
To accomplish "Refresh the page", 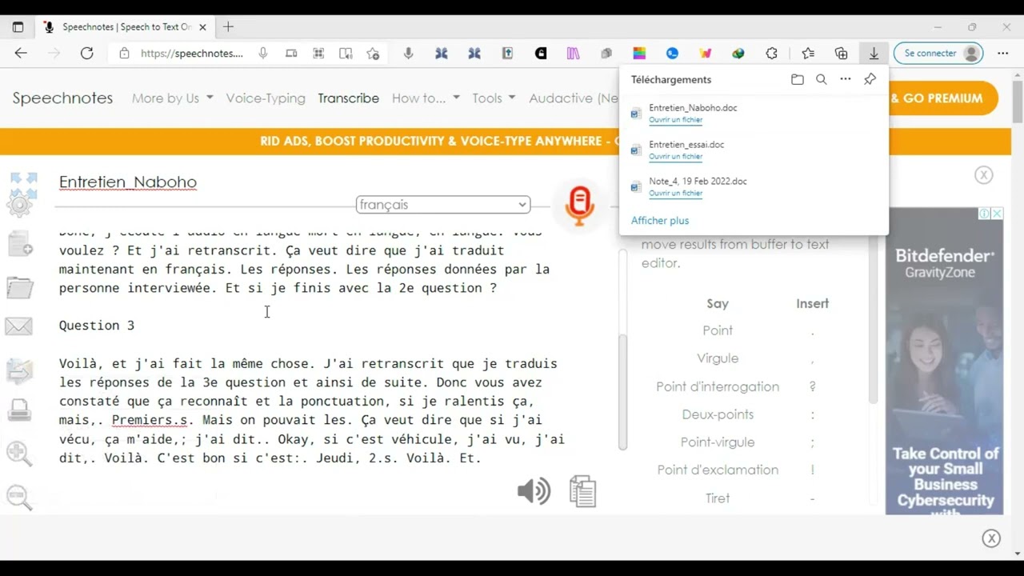I will tap(86, 54).
